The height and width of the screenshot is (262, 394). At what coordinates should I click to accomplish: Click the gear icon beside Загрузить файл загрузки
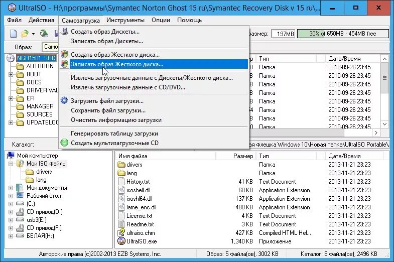(x=64, y=101)
